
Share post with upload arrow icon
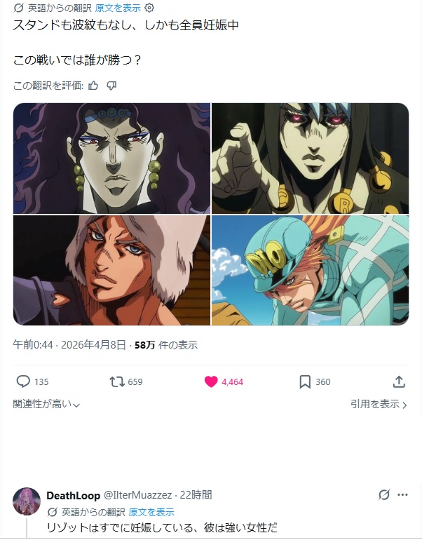point(399,382)
